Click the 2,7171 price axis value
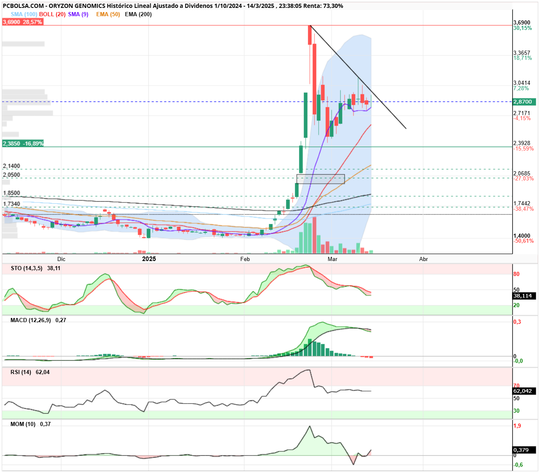540x473 pixels. pyautogui.click(x=522, y=113)
